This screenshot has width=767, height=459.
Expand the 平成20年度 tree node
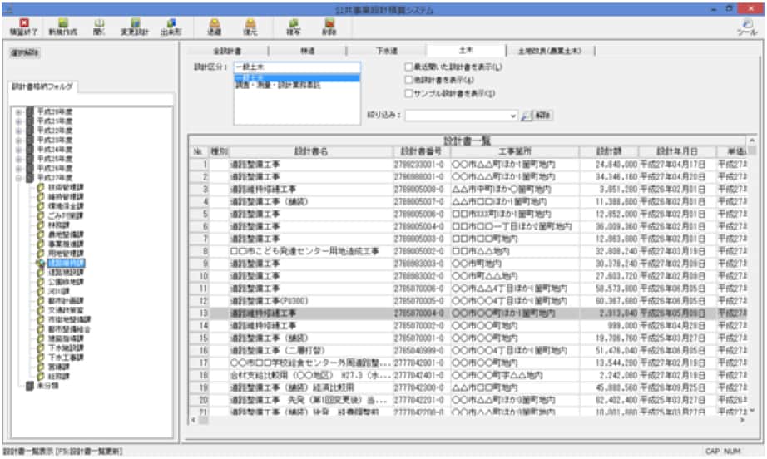pos(18,112)
